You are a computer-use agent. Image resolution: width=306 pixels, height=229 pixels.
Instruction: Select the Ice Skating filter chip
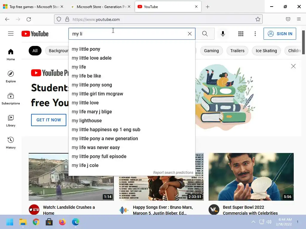[266, 51]
